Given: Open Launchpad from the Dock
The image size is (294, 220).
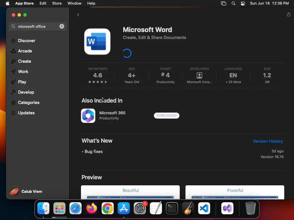Looking at the screenshot, I should pyautogui.click(x=59, y=208).
